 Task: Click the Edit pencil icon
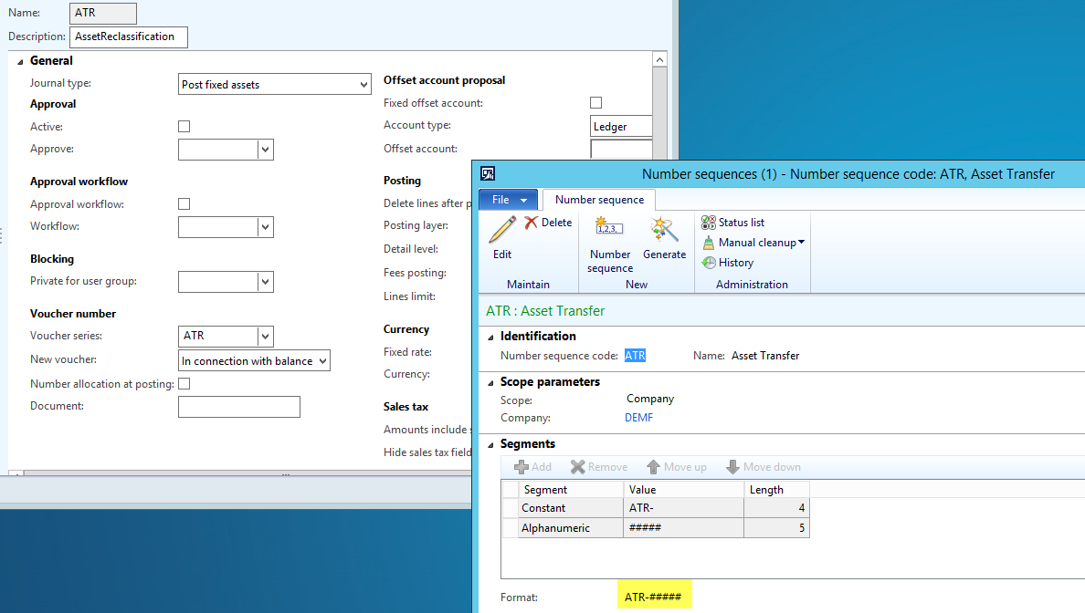(x=502, y=231)
